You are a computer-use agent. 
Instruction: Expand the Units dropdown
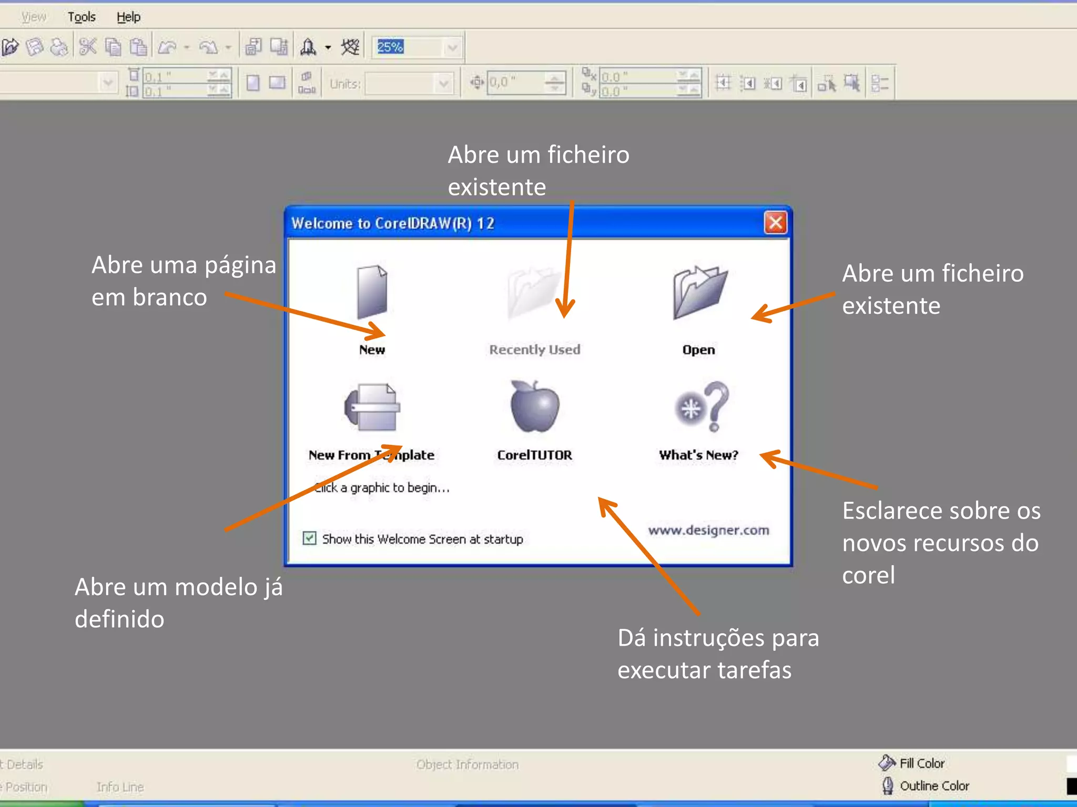pyautogui.click(x=443, y=84)
